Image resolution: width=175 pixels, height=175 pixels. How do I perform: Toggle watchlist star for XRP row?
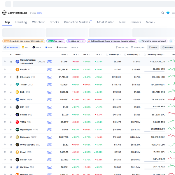[5, 107]
